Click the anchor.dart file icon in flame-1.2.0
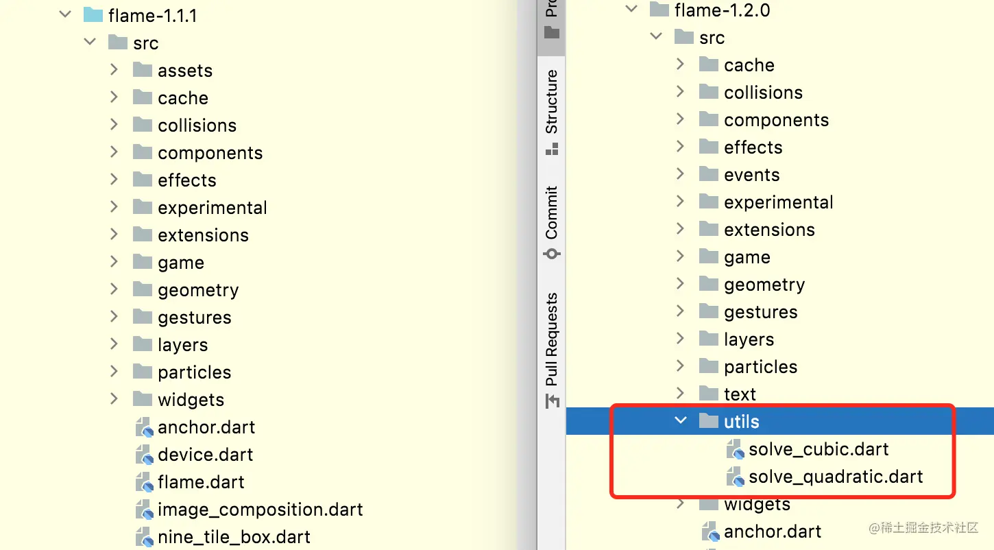 (710, 531)
